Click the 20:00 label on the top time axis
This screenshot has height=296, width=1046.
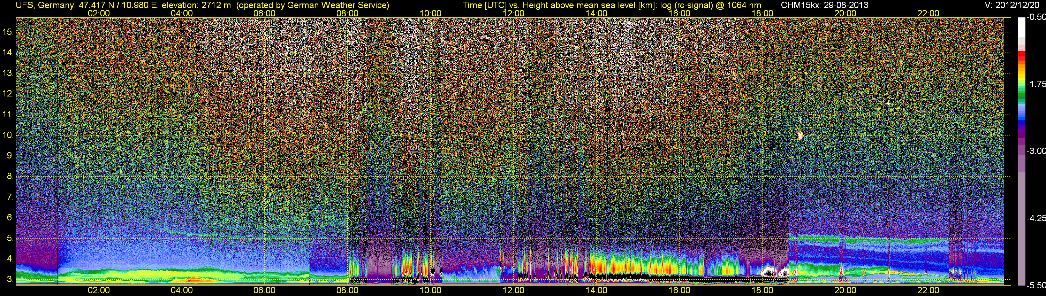(x=846, y=13)
